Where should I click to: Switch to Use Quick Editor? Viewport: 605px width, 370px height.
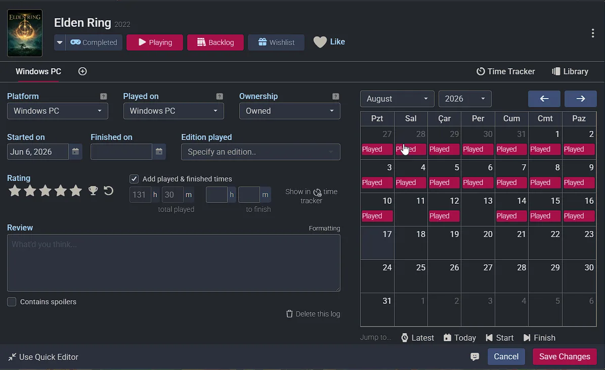tap(43, 357)
